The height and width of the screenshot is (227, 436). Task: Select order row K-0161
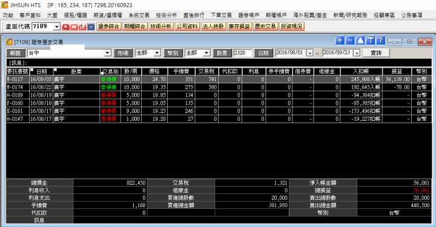point(219,111)
